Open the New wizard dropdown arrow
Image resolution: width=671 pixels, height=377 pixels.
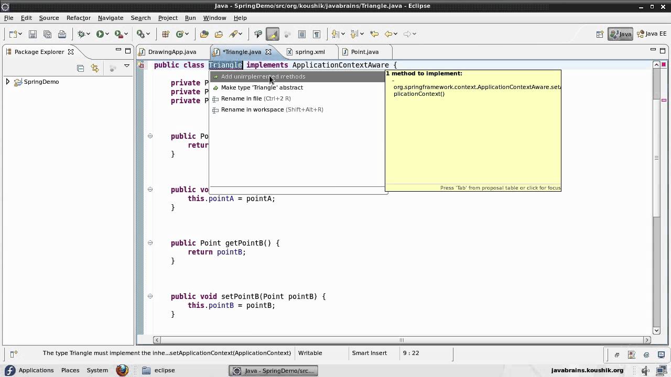pos(20,34)
